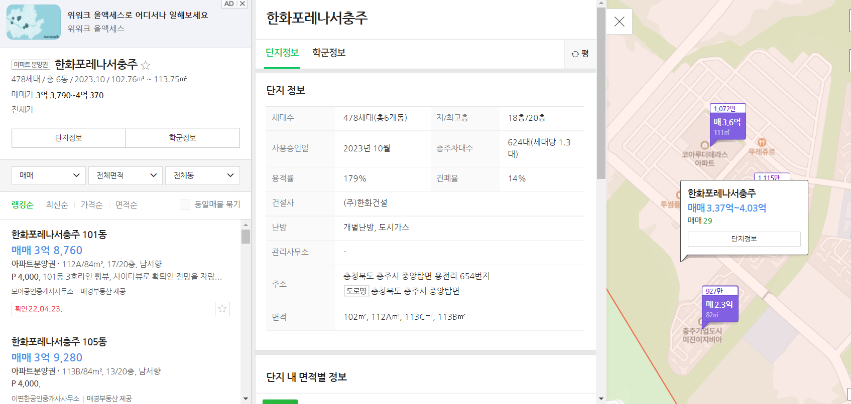Click the 매2.3억 82㎡ map marker

click(719, 304)
